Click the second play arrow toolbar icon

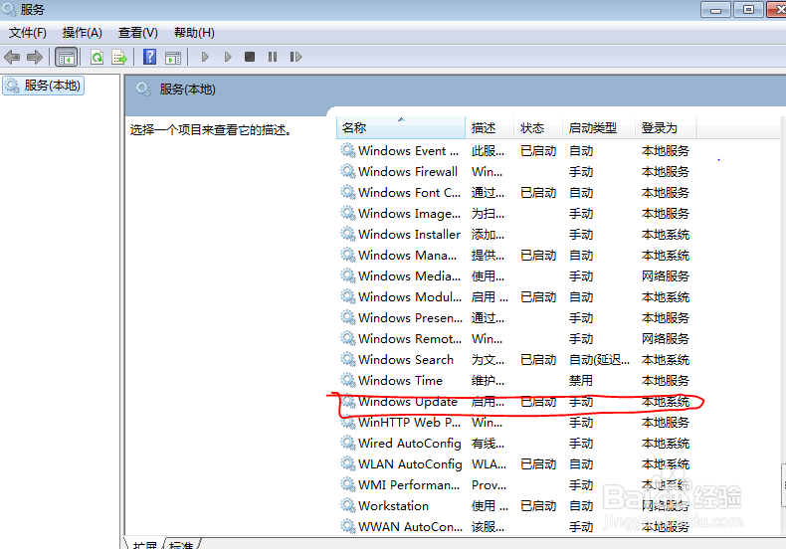click(x=228, y=57)
